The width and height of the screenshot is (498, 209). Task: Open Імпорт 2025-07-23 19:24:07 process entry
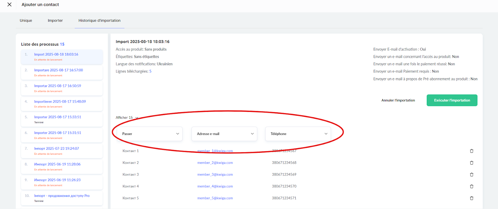56,149
